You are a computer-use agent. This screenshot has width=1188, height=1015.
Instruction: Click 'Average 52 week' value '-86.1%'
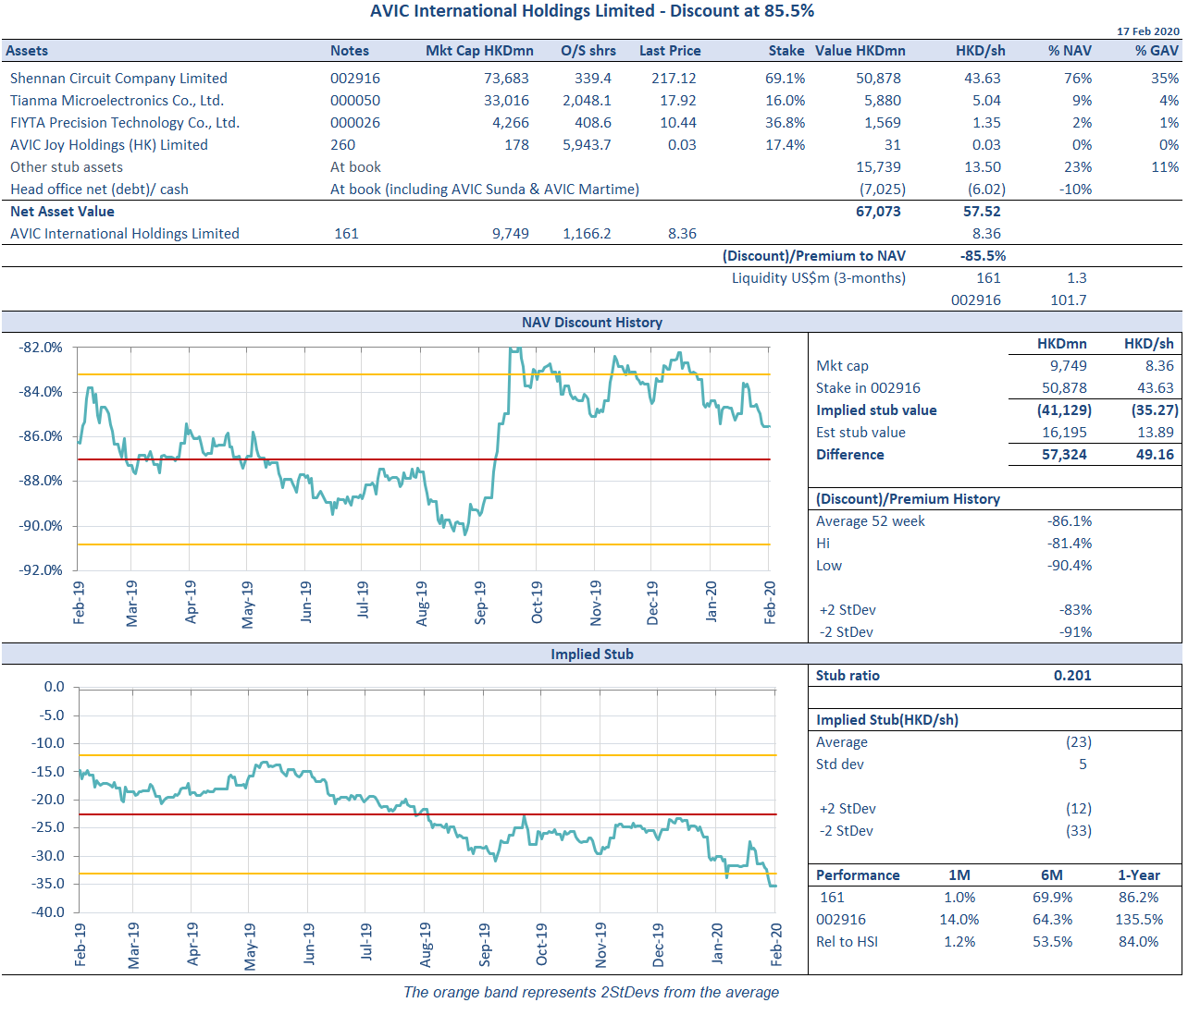(x=1070, y=521)
